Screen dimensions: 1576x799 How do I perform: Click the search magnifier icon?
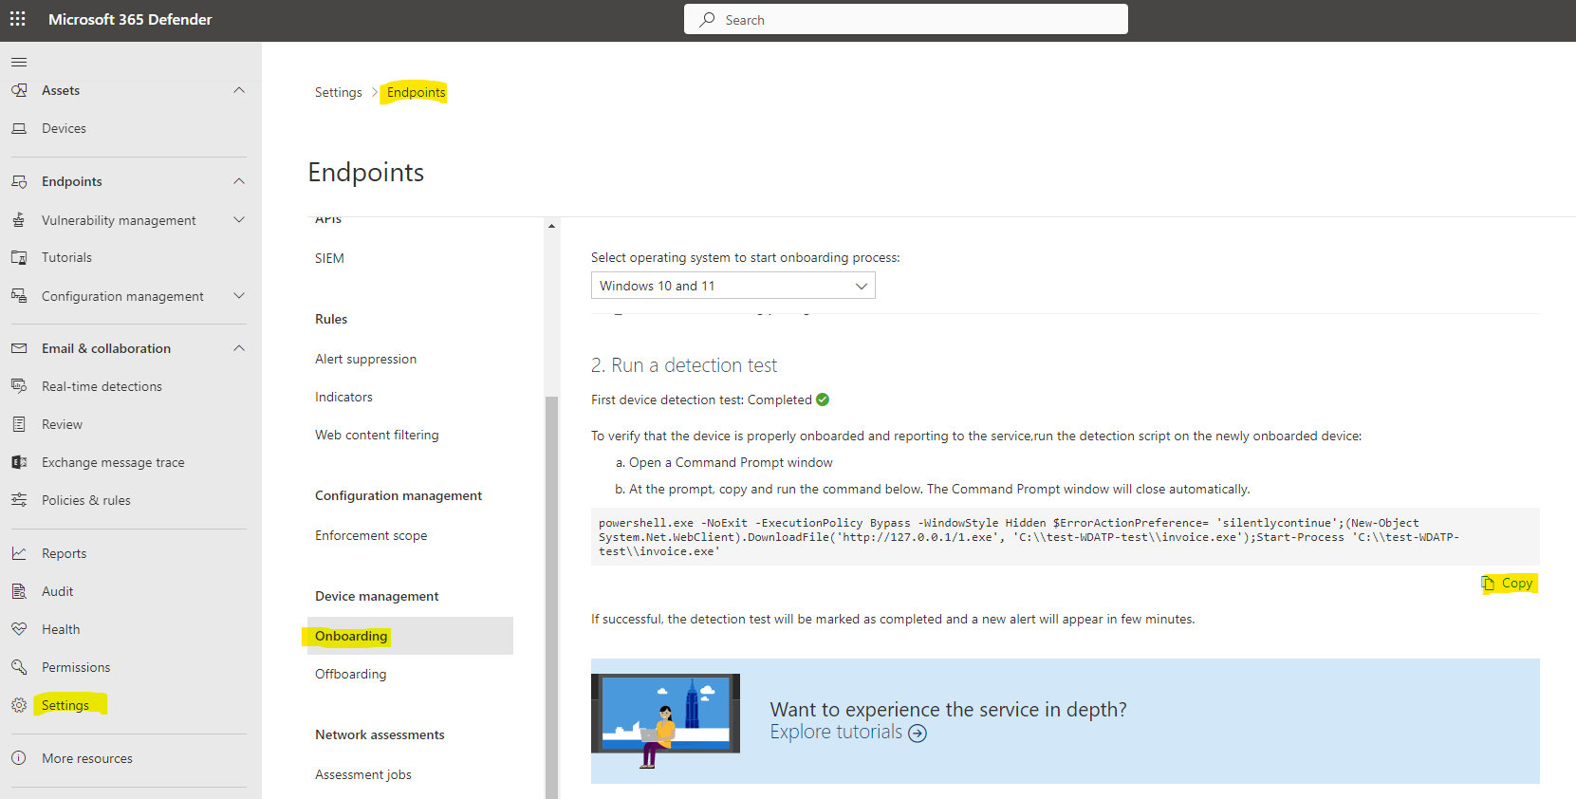click(x=707, y=19)
